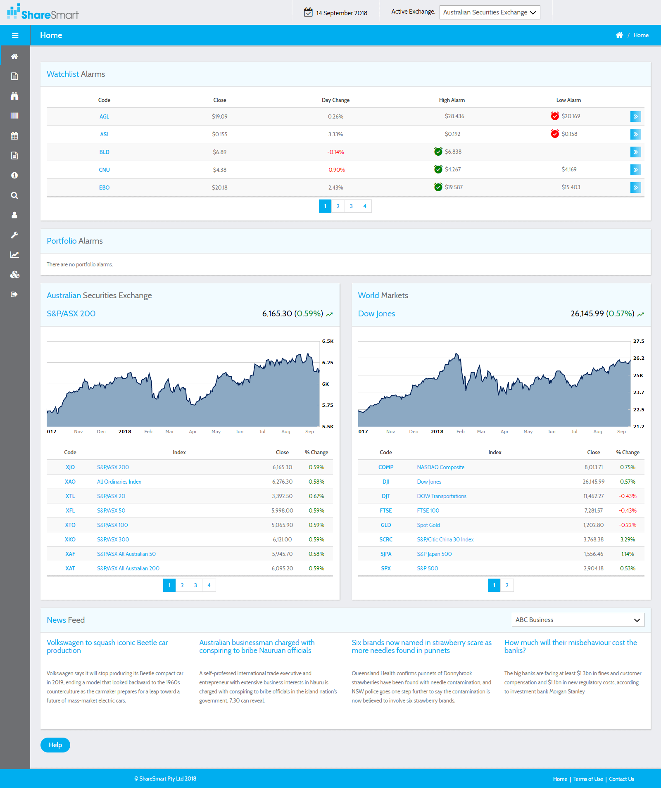Open the S&P/ASX 300 link
Viewport: 661px width, 788px height.
[113, 539]
